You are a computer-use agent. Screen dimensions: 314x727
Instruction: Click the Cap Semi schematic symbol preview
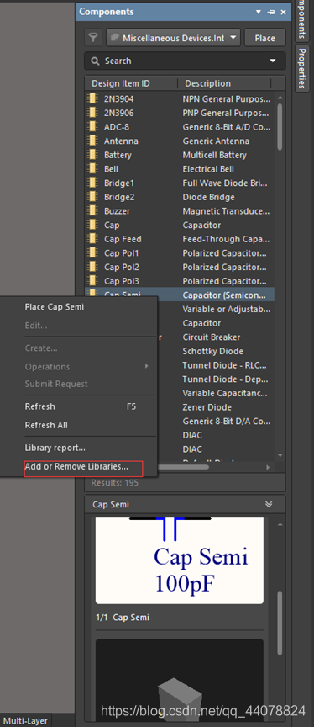(x=180, y=560)
